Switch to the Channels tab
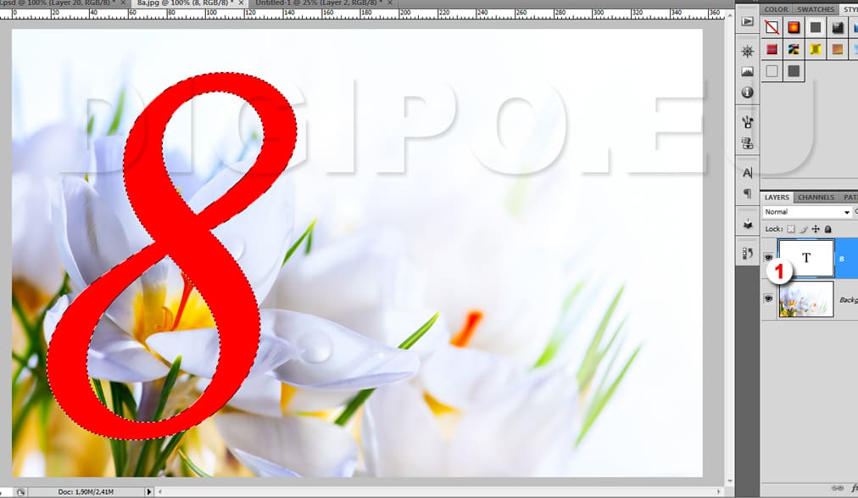Image resolution: width=858 pixels, height=498 pixels. click(816, 198)
